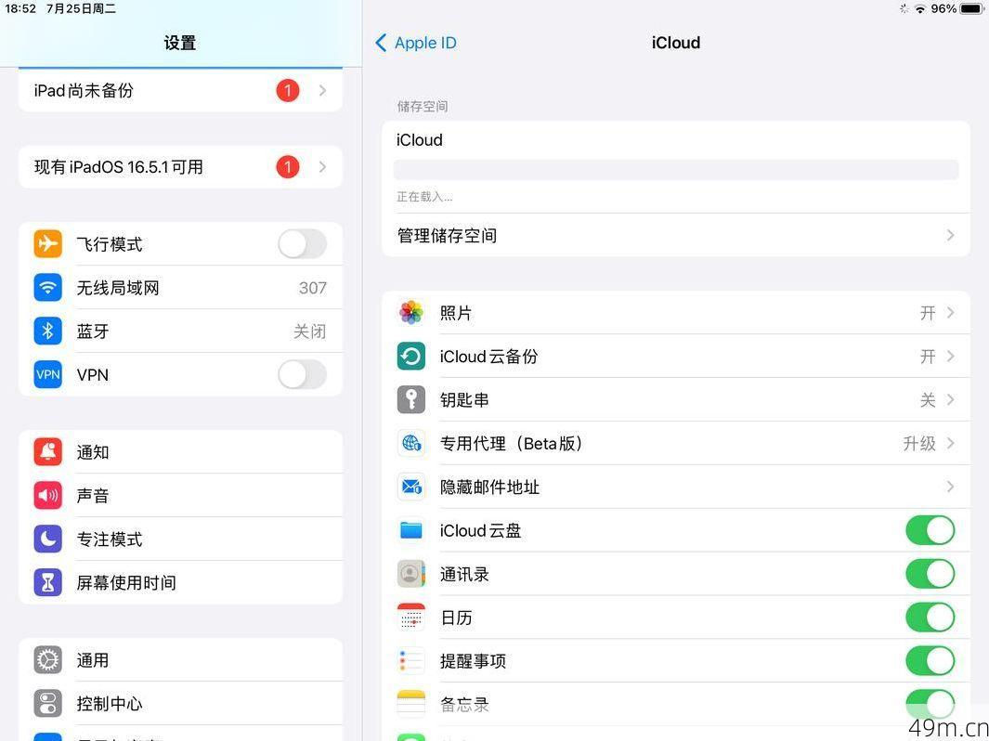
Task: Go back to Apple ID
Action: point(416,43)
